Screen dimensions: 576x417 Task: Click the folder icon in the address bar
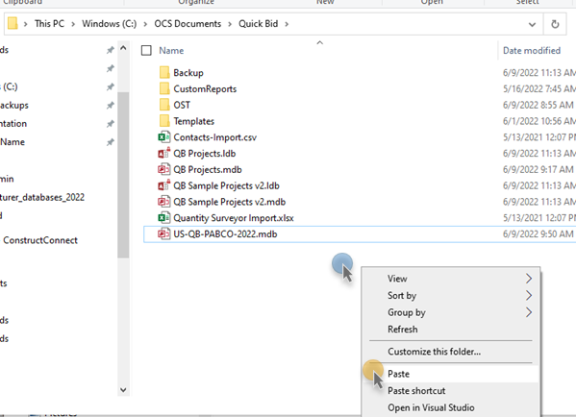[13, 23]
